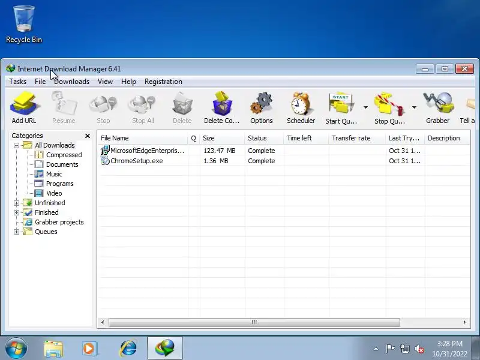The height and width of the screenshot is (360, 480).
Task: Click the IDM taskbar icon
Action: click(164, 349)
